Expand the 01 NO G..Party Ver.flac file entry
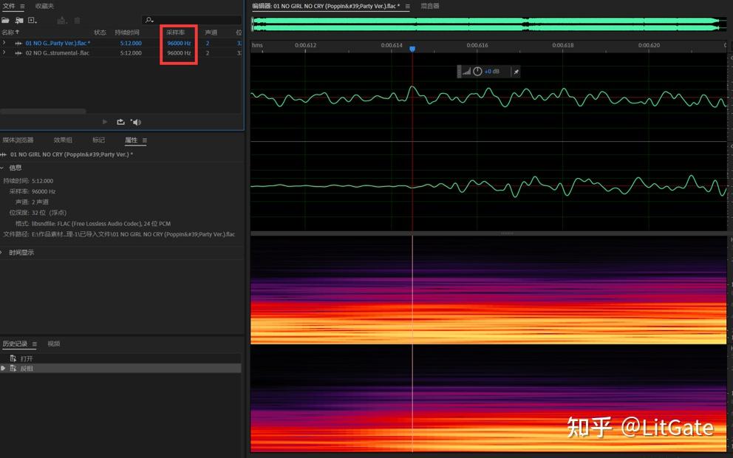 [x=4, y=43]
